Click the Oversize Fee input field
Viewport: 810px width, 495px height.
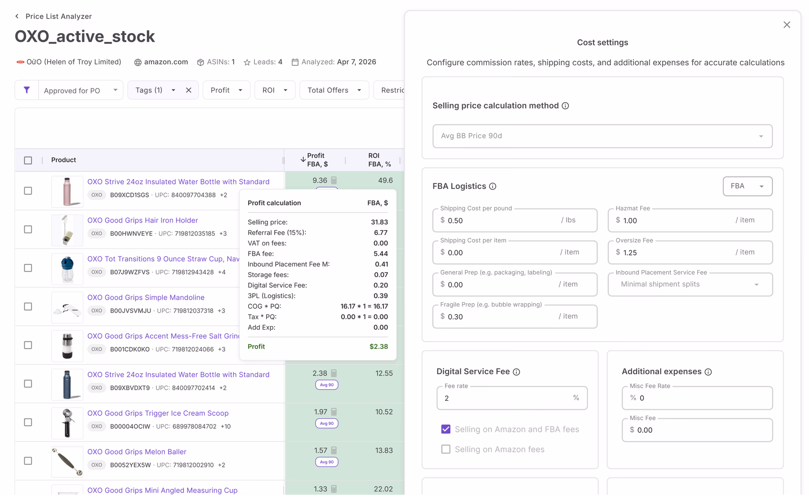click(690, 253)
